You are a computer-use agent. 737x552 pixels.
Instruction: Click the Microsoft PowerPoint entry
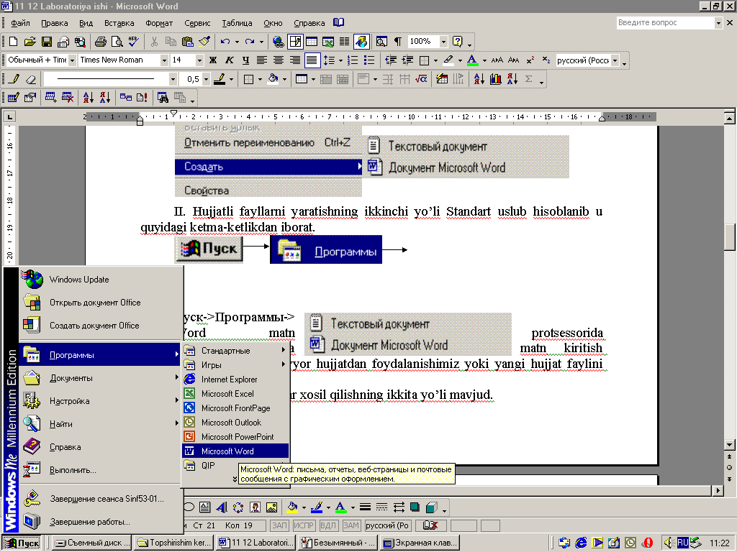click(237, 437)
